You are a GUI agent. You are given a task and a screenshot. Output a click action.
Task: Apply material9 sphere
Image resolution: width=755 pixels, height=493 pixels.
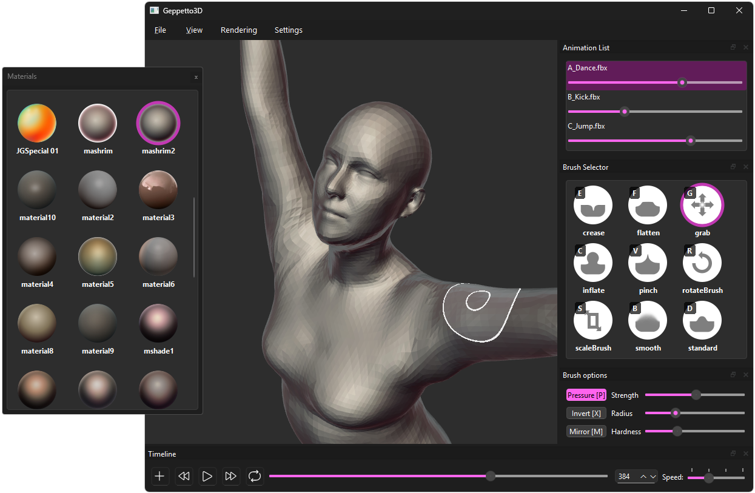[x=98, y=323]
